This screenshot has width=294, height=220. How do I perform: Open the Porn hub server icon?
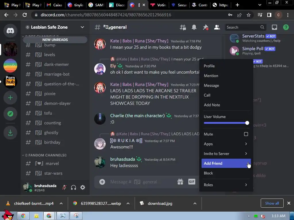coord(10,82)
